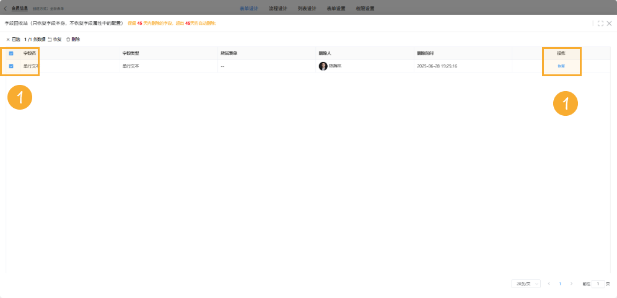Uncheck the 单行文本 row checkbox

(x=11, y=66)
